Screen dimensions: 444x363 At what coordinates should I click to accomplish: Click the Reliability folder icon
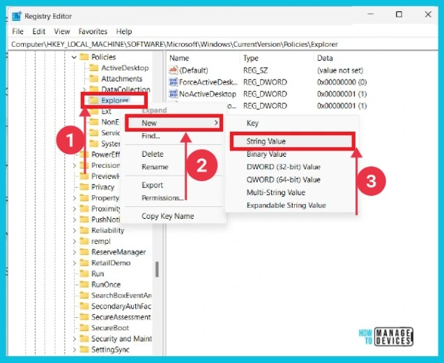(x=84, y=230)
